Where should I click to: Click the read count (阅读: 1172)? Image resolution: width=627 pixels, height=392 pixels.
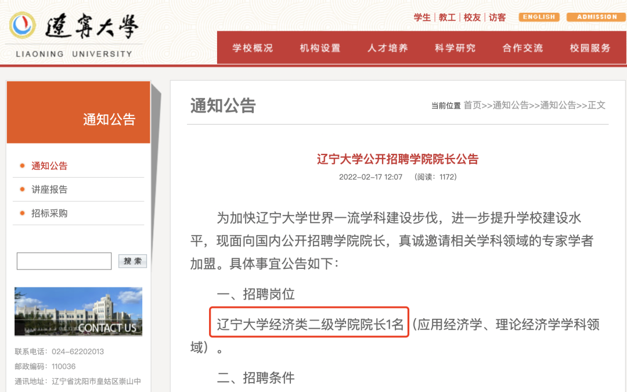(x=435, y=177)
